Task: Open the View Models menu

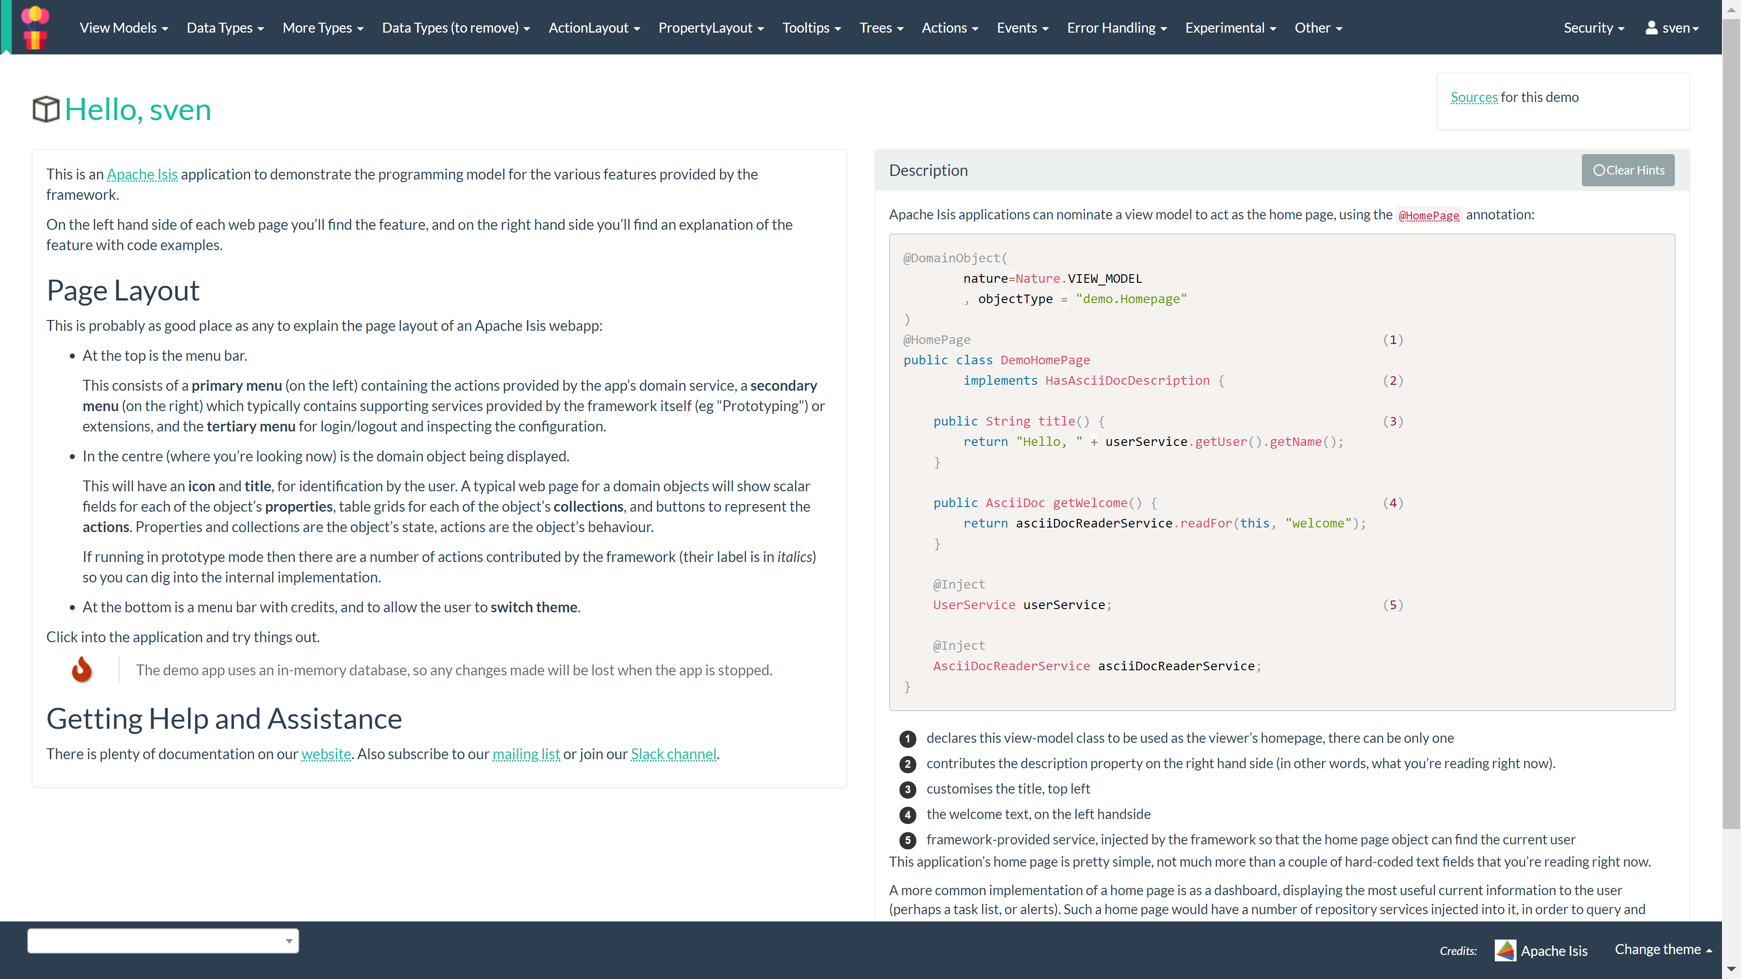Action: click(124, 28)
